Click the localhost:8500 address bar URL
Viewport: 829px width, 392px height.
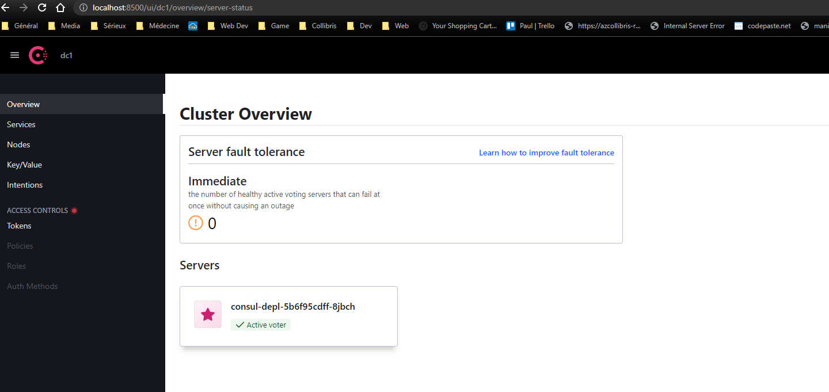click(x=172, y=7)
